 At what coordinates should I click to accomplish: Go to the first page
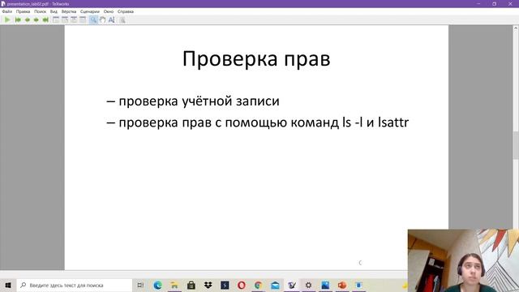pos(18,19)
